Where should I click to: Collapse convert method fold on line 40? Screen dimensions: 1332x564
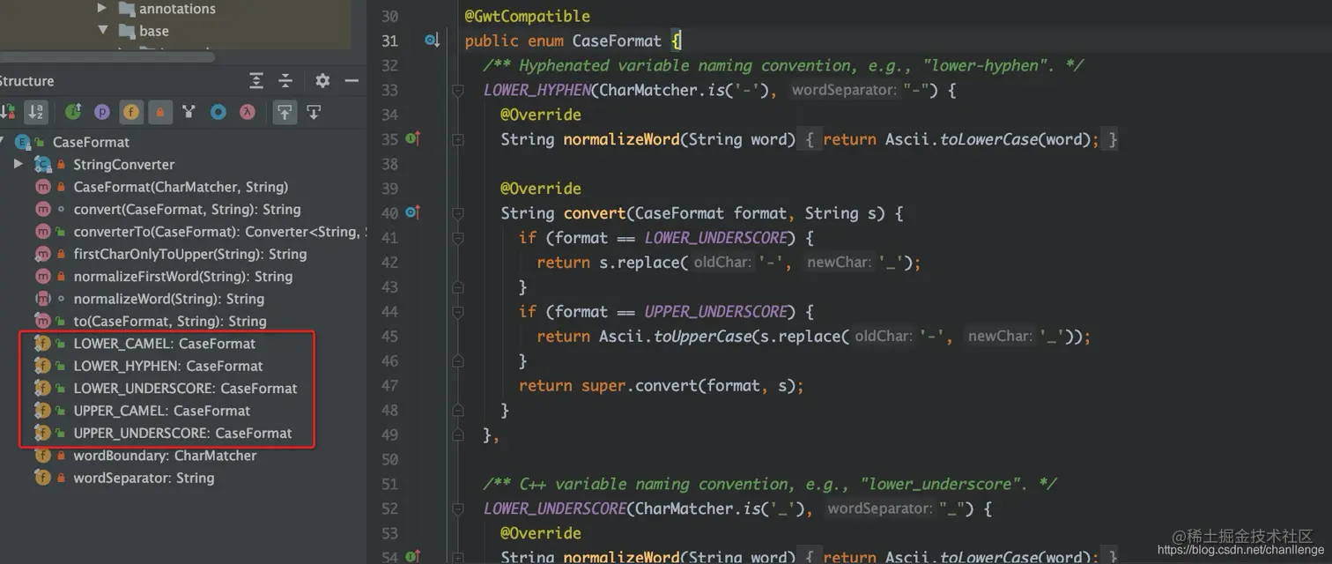457,213
